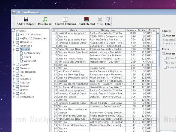This screenshot has width=176, height=132.
Task: Click the Play Stream music note icon
Action: 45,19
